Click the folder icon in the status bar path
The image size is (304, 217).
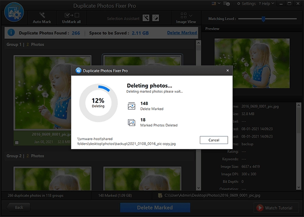pyautogui.click(x=160, y=195)
